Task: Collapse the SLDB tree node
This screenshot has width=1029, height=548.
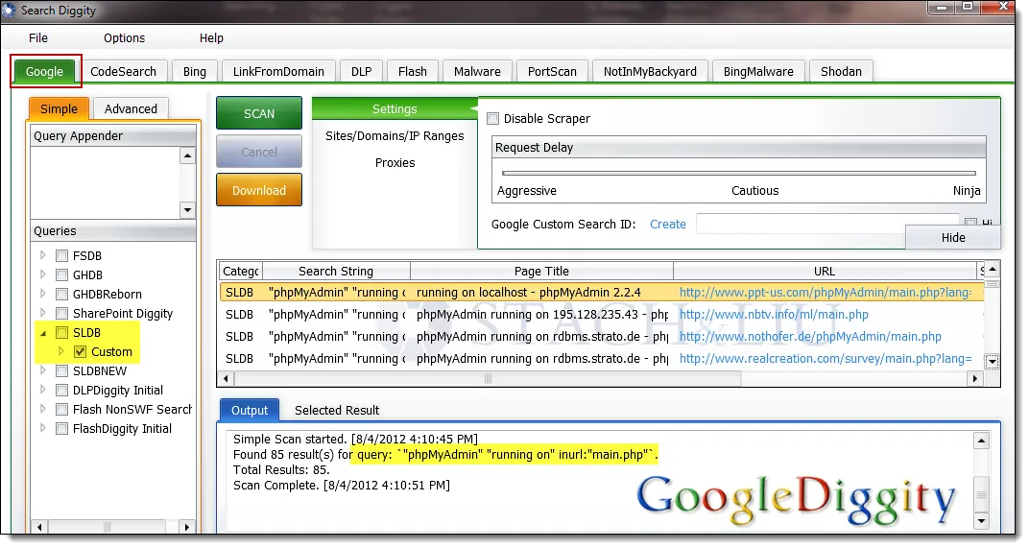Action: (x=42, y=333)
